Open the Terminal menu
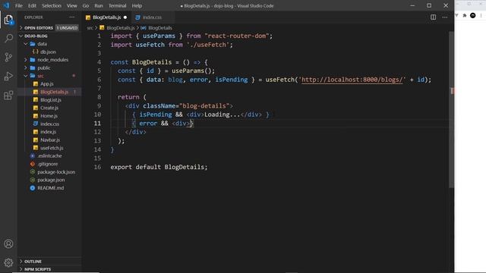Viewport: 486px width, 273px height. [117, 5]
